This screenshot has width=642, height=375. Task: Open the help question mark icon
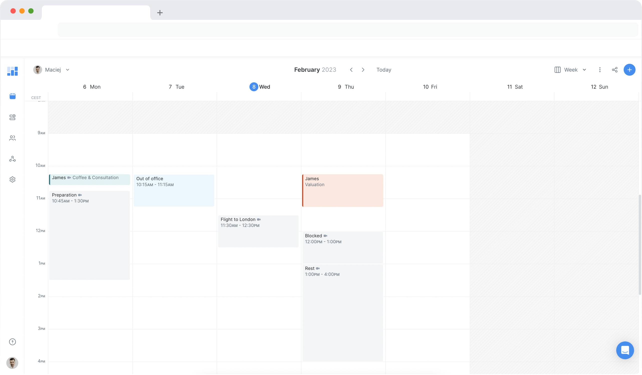tap(13, 342)
